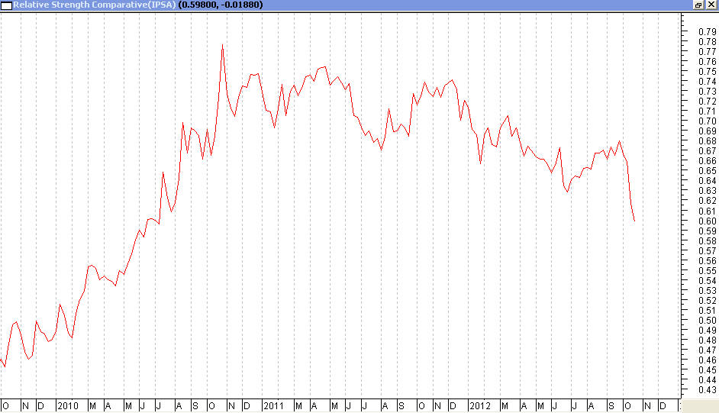Image resolution: width=719 pixels, height=413 pixels.
Task: Click the 0.50 price scale label
Action: (x=707, y=321)
